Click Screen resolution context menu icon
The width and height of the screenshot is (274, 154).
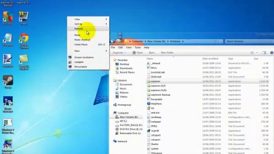point(70,57)
